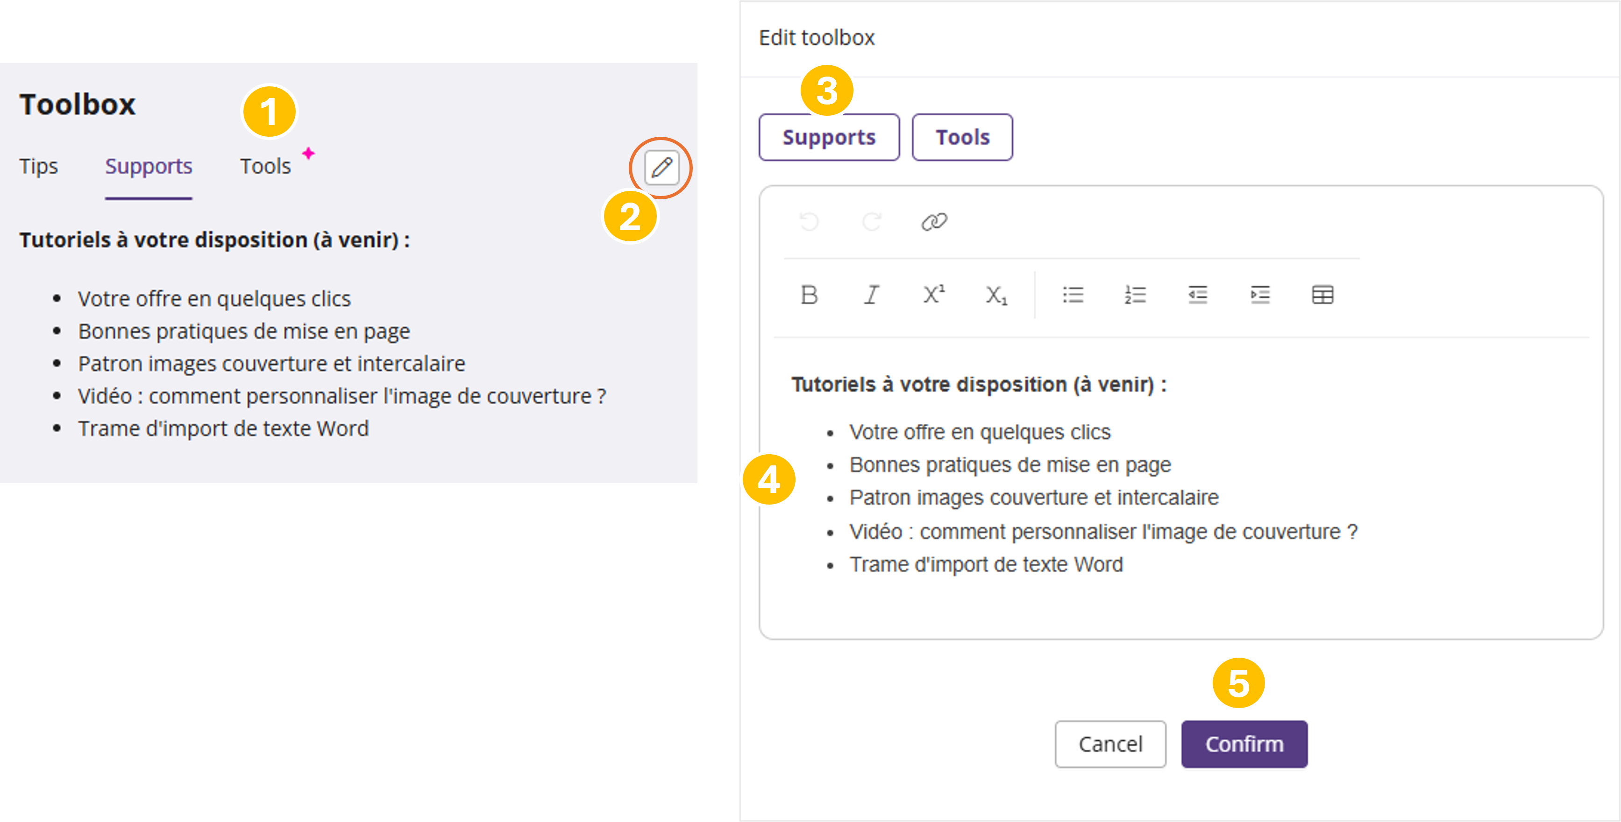Viewport: 1621px width, 822px height.
Task: Click inside the rich text editing area
Action: point(1180,597)
